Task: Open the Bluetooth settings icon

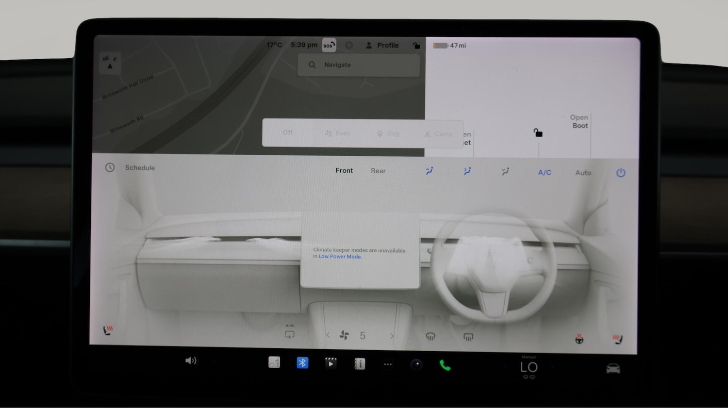Action: [x=302, y=363]
